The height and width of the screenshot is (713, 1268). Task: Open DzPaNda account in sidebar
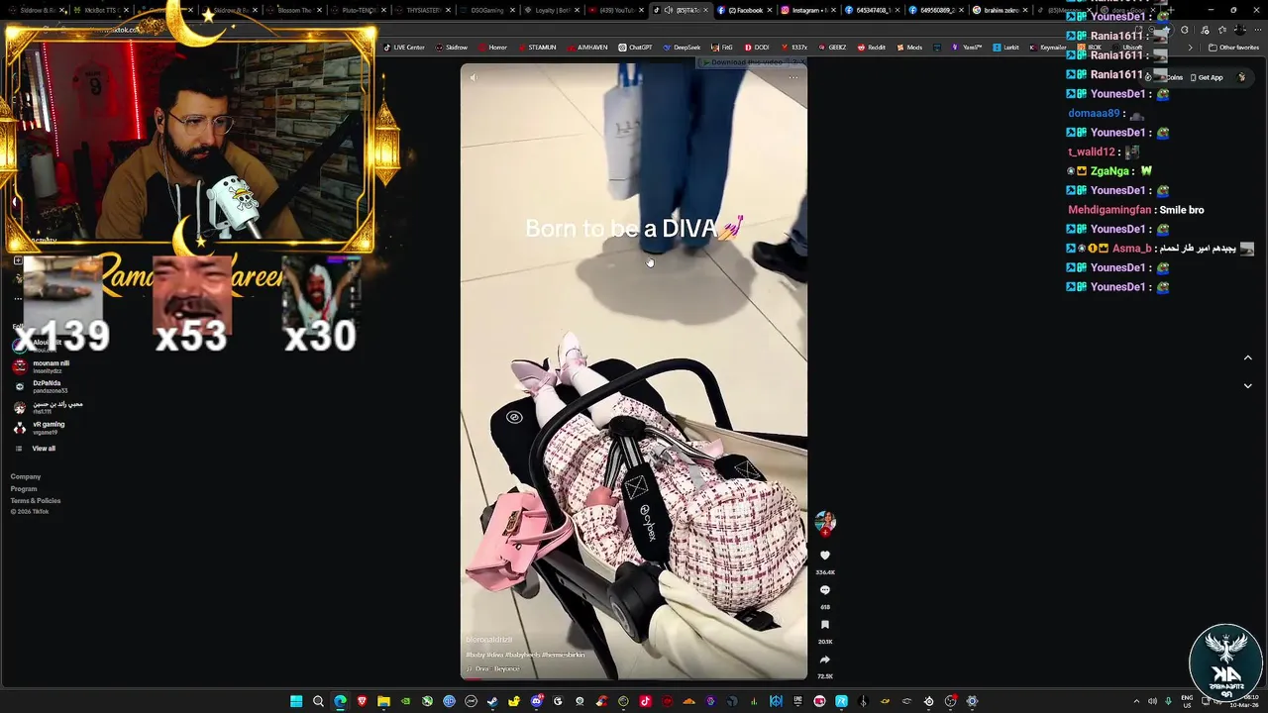click(41, 386)
